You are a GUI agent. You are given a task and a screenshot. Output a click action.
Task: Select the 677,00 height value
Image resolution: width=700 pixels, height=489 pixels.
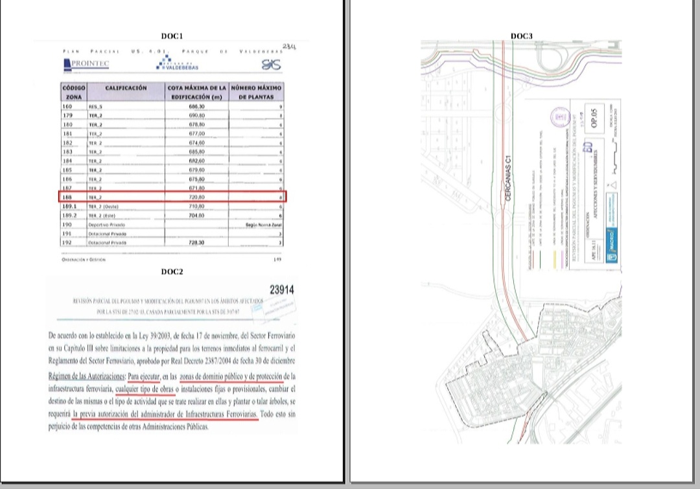pyautogui.click(x=197, y=133)
